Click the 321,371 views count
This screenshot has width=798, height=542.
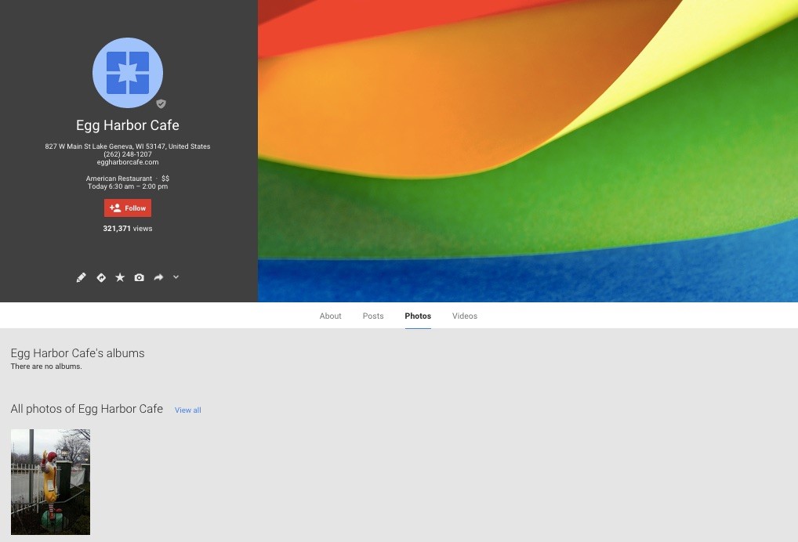128,229
